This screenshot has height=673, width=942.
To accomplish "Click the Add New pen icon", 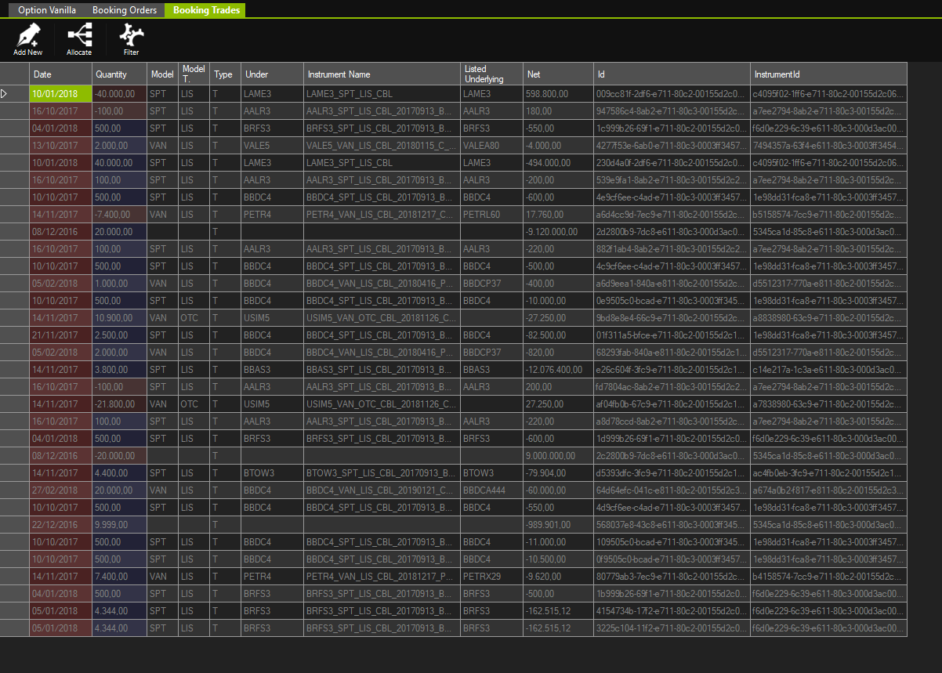I will 28,36.
